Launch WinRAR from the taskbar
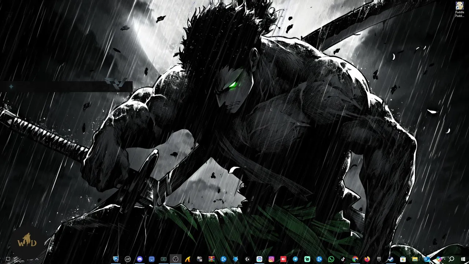 [x=211, y=259]
